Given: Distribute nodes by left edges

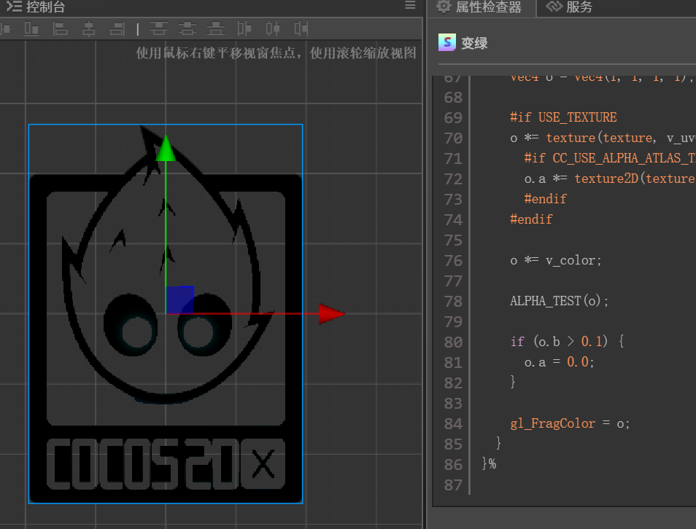Looking at the screenshot, I should [x=244, y=29].
